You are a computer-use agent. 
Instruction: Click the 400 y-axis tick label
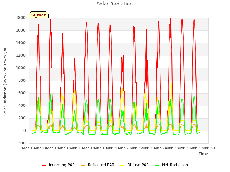(22, 106)
